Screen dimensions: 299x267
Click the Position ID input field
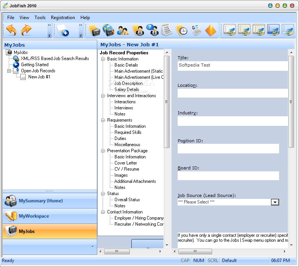tap(228, 149)
